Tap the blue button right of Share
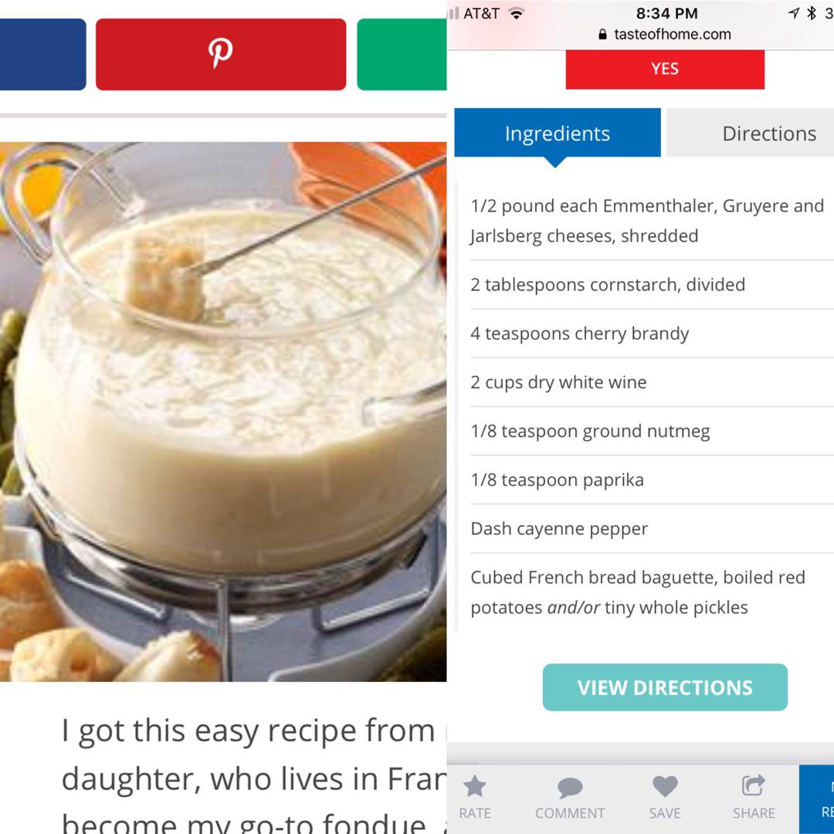Screen dimensions: 834x834 [x=816, y=799]
